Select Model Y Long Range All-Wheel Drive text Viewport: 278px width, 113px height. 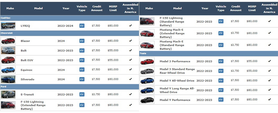click(177, 90)
